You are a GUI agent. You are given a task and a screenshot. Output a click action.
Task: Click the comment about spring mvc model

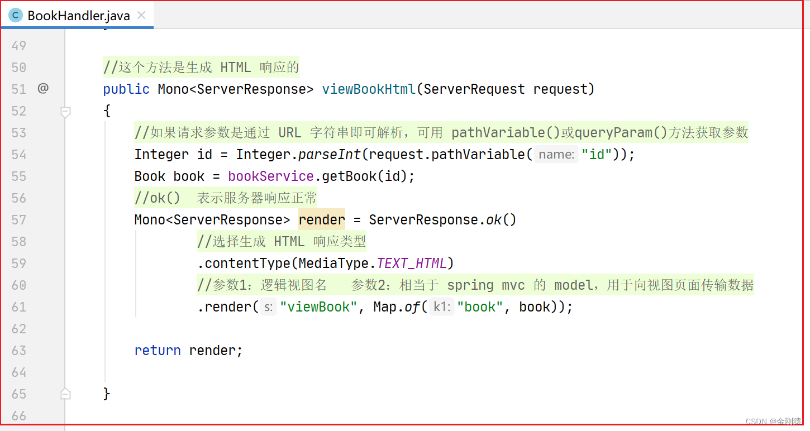(x=475, y=285)
